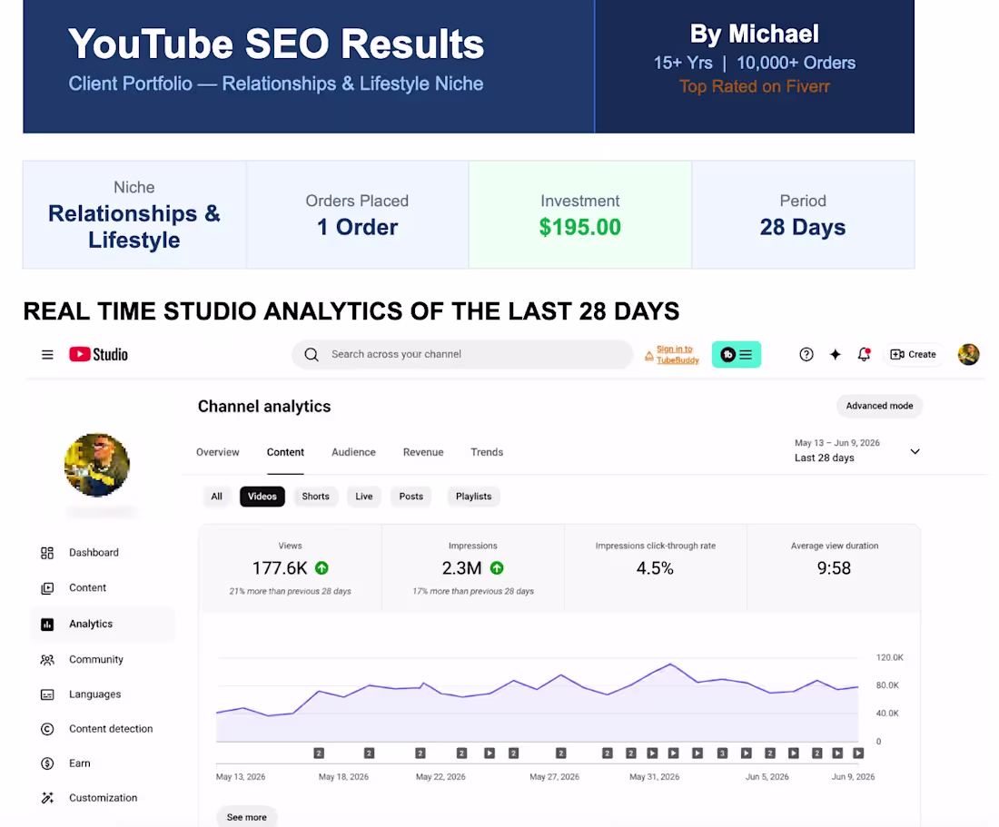The width and height of the screenshot is (999, 827).
Task: Click the Analytics bar-chart sidebar icon
Action: click(x=47, y=625)
